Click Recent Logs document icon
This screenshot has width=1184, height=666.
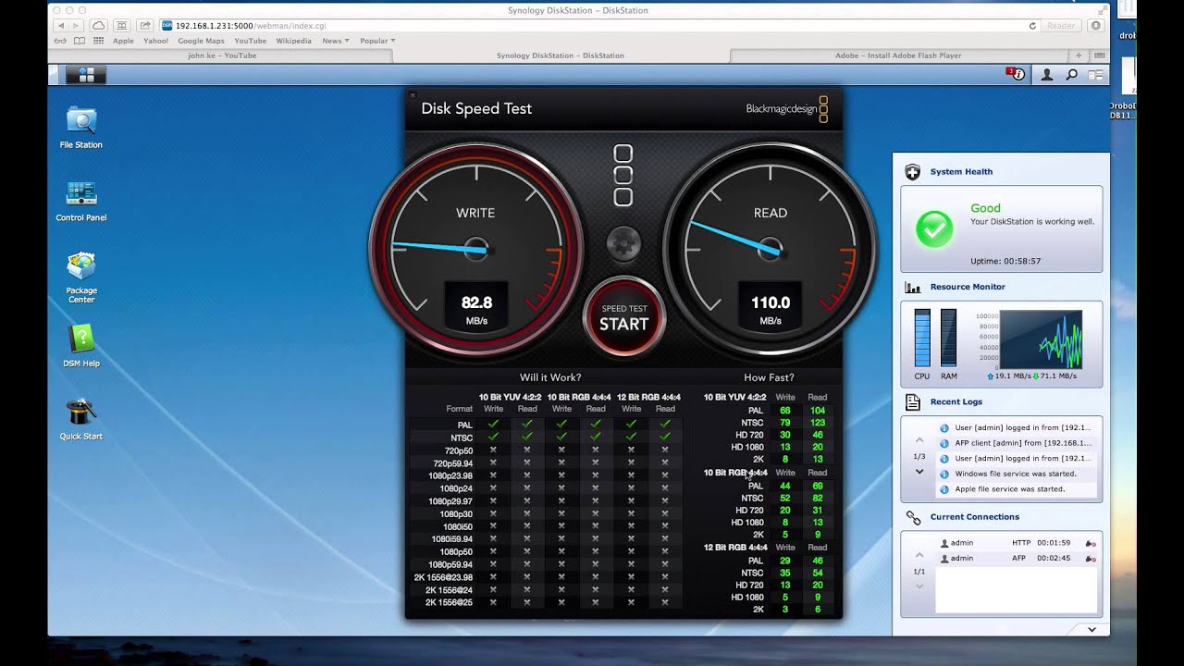[913, 401]
